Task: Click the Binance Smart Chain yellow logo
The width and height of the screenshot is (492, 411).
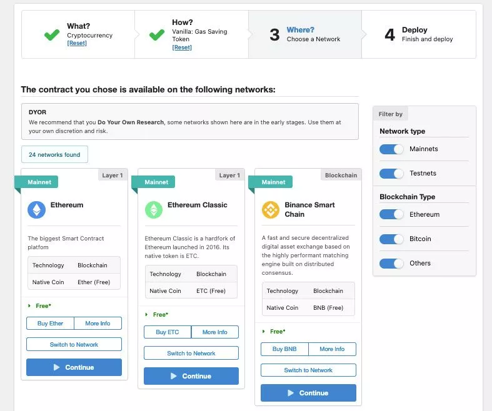Action: [271, 210]
